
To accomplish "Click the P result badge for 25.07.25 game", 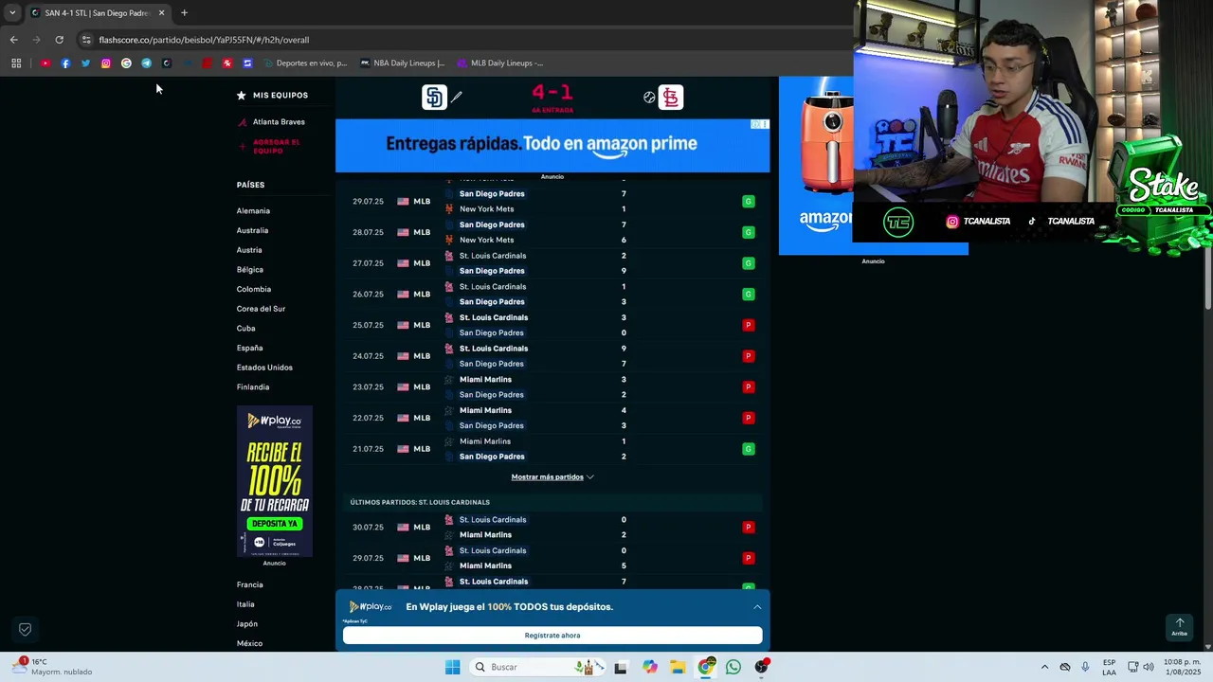I will click(748, 325).
